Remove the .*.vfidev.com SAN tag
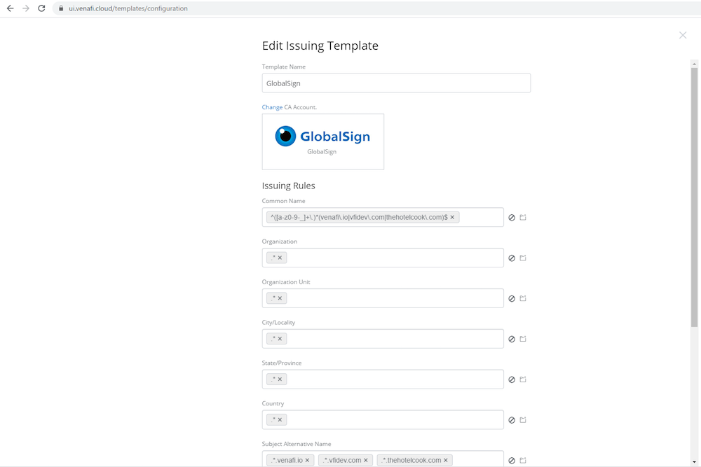 (x=366, y=460)
